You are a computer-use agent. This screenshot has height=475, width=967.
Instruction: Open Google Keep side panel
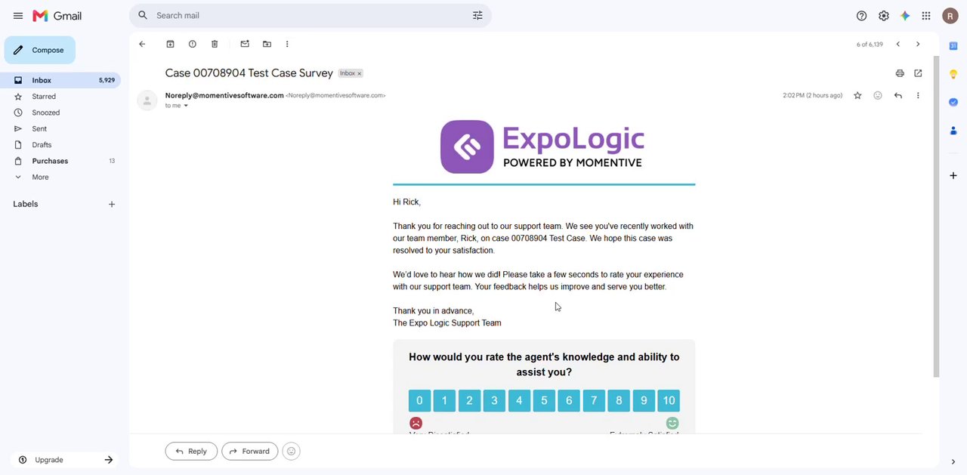[953, 74]
